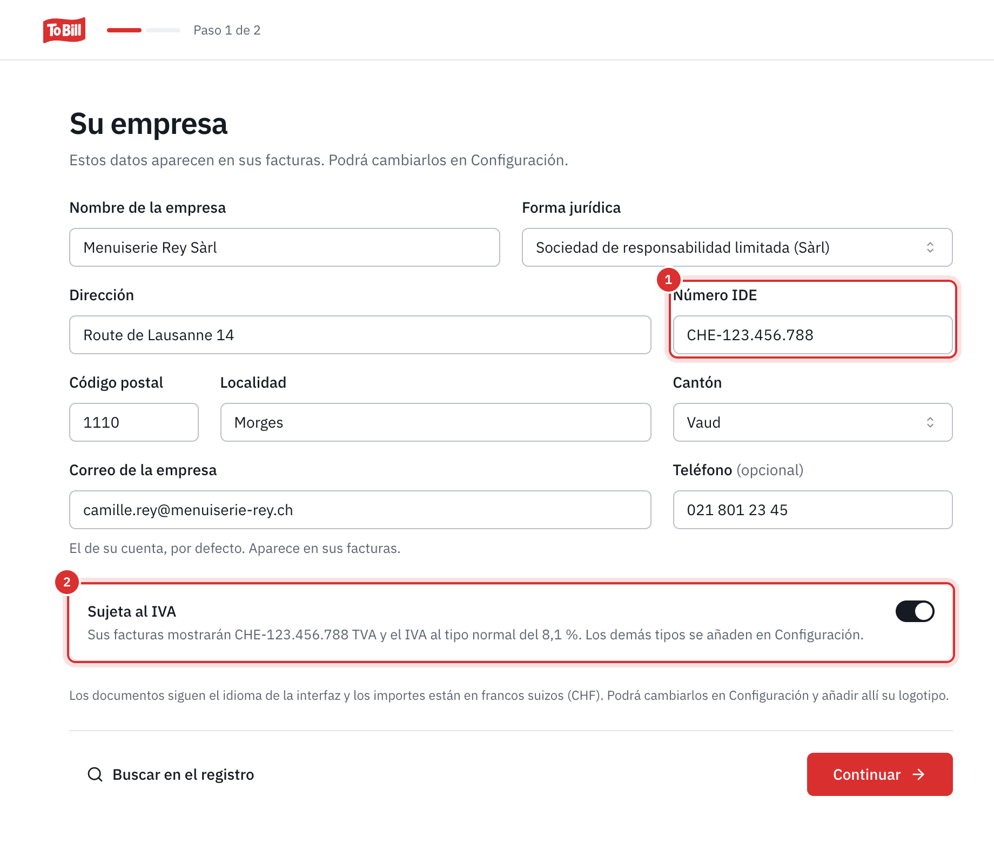Click the 'Estos datos aparecen en sus facturas' subtitle
Screen dimensions: 994x864
(x=319, y=160)
